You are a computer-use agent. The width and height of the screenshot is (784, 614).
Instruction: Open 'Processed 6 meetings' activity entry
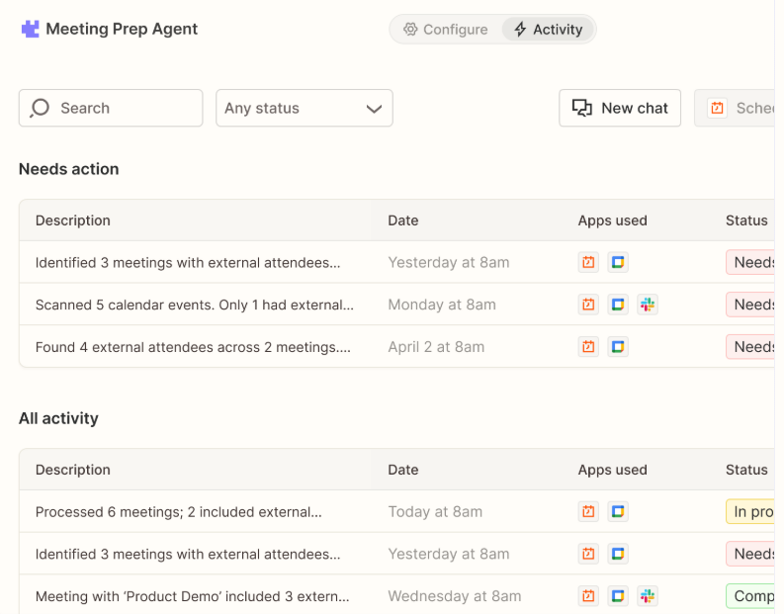pos(179,512)
